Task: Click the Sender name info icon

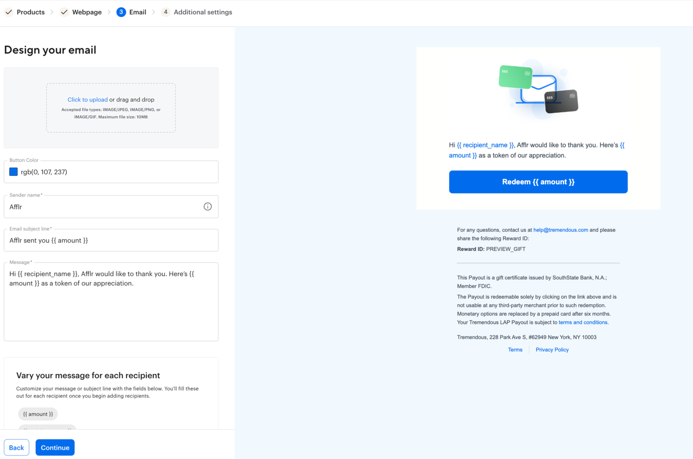Action: [208, 207]
